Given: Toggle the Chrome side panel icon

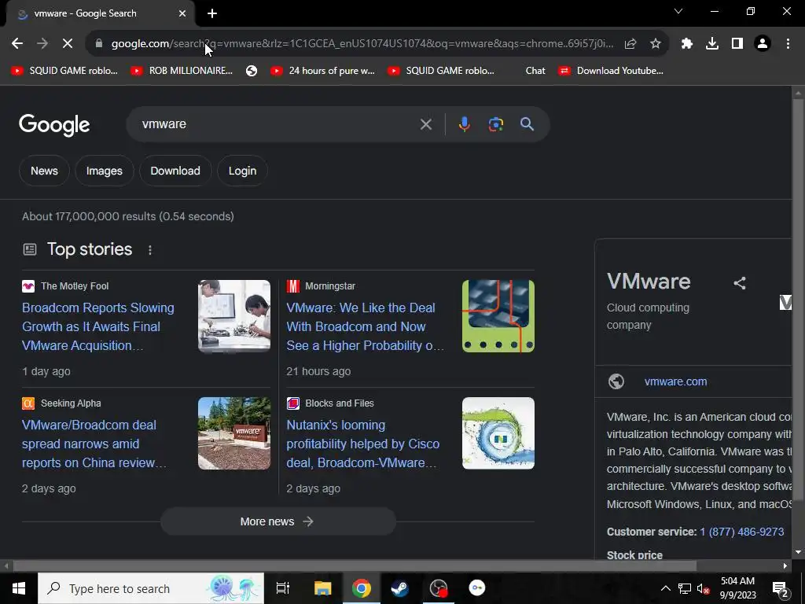Looking at the screenshot, I should 737,44.
